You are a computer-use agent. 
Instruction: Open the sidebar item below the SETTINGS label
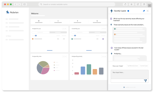[x=15, y=40]
